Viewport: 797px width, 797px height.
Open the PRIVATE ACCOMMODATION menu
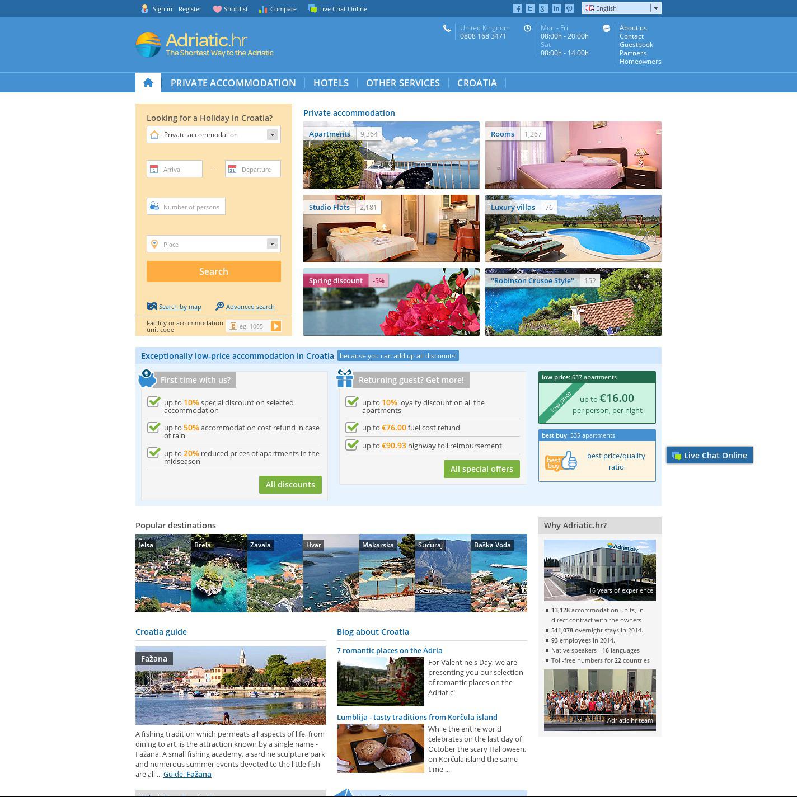pyautogui.click(x=233, y=83)
